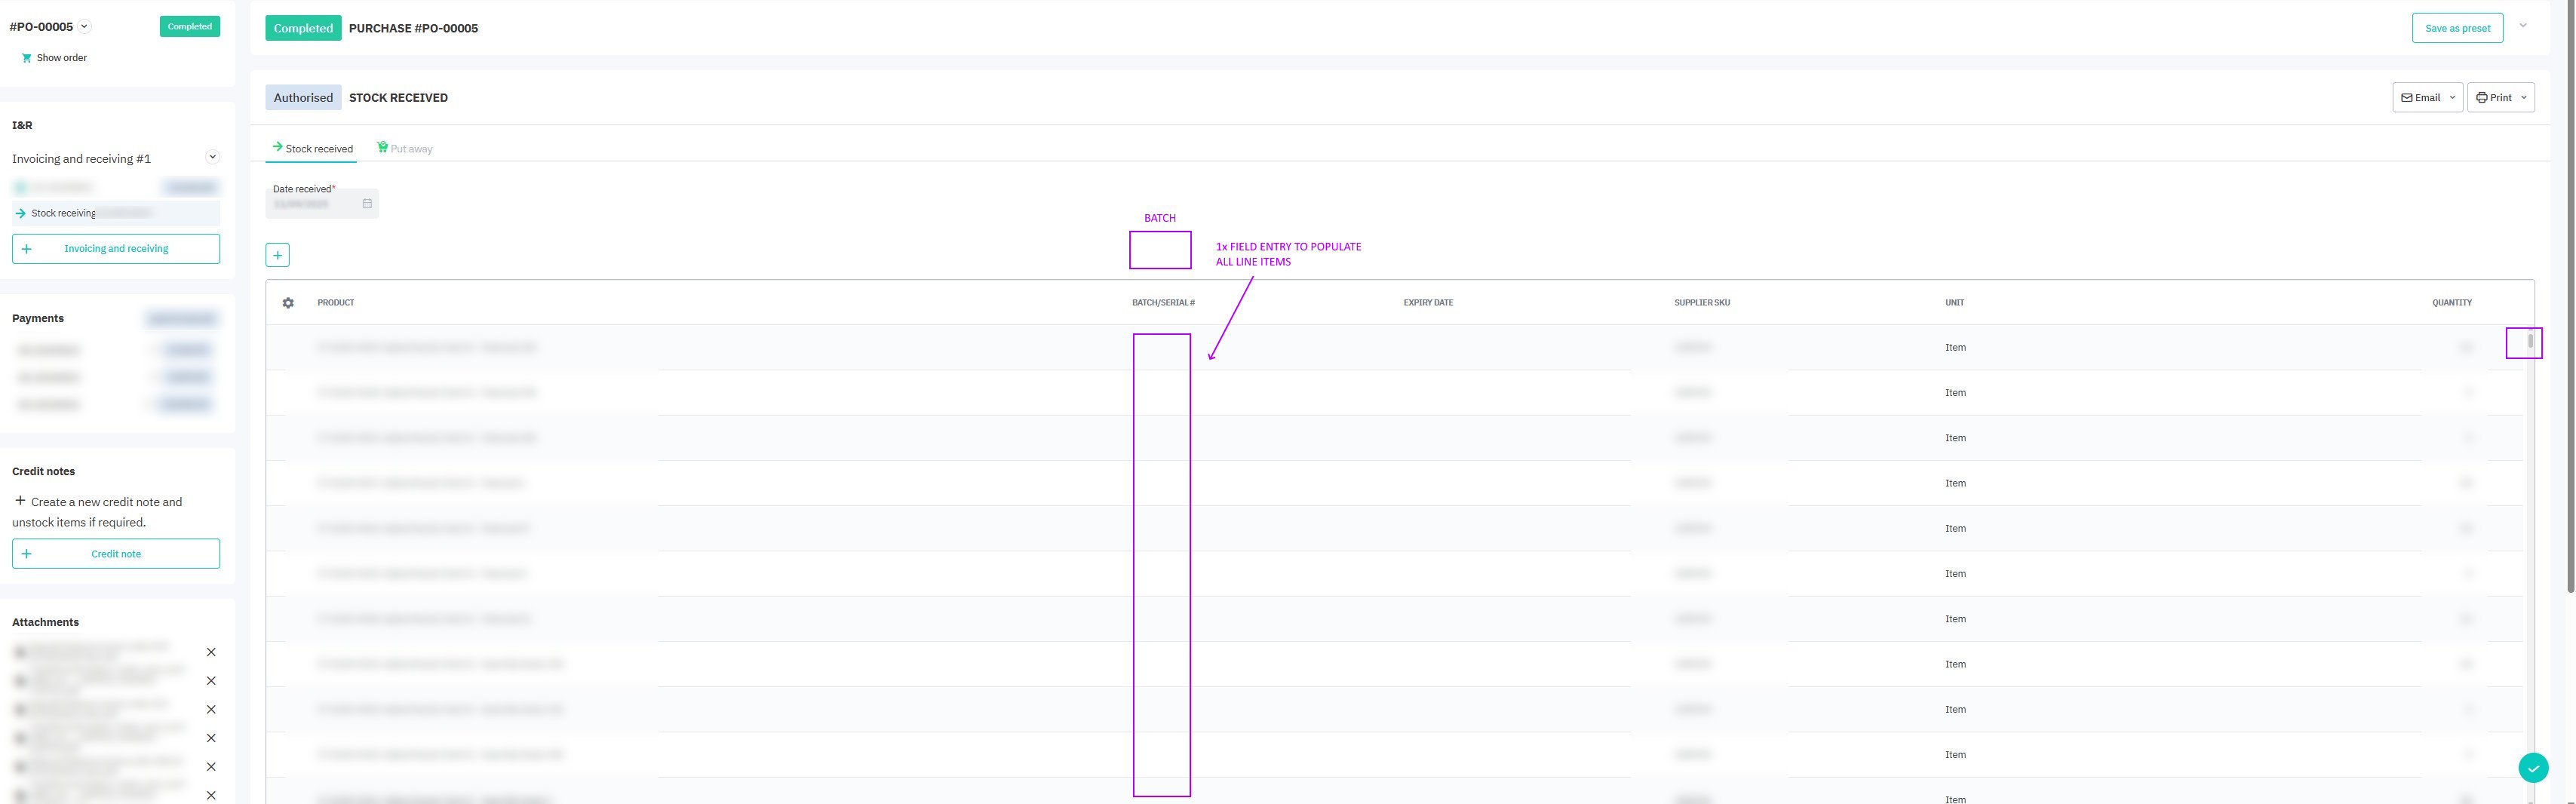Click the plus icon below Date received
The image size is (2576, 804).
point(278,255)
